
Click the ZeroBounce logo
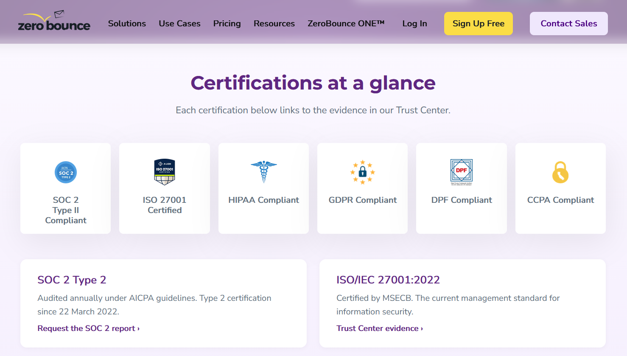[x=54, y=21]
